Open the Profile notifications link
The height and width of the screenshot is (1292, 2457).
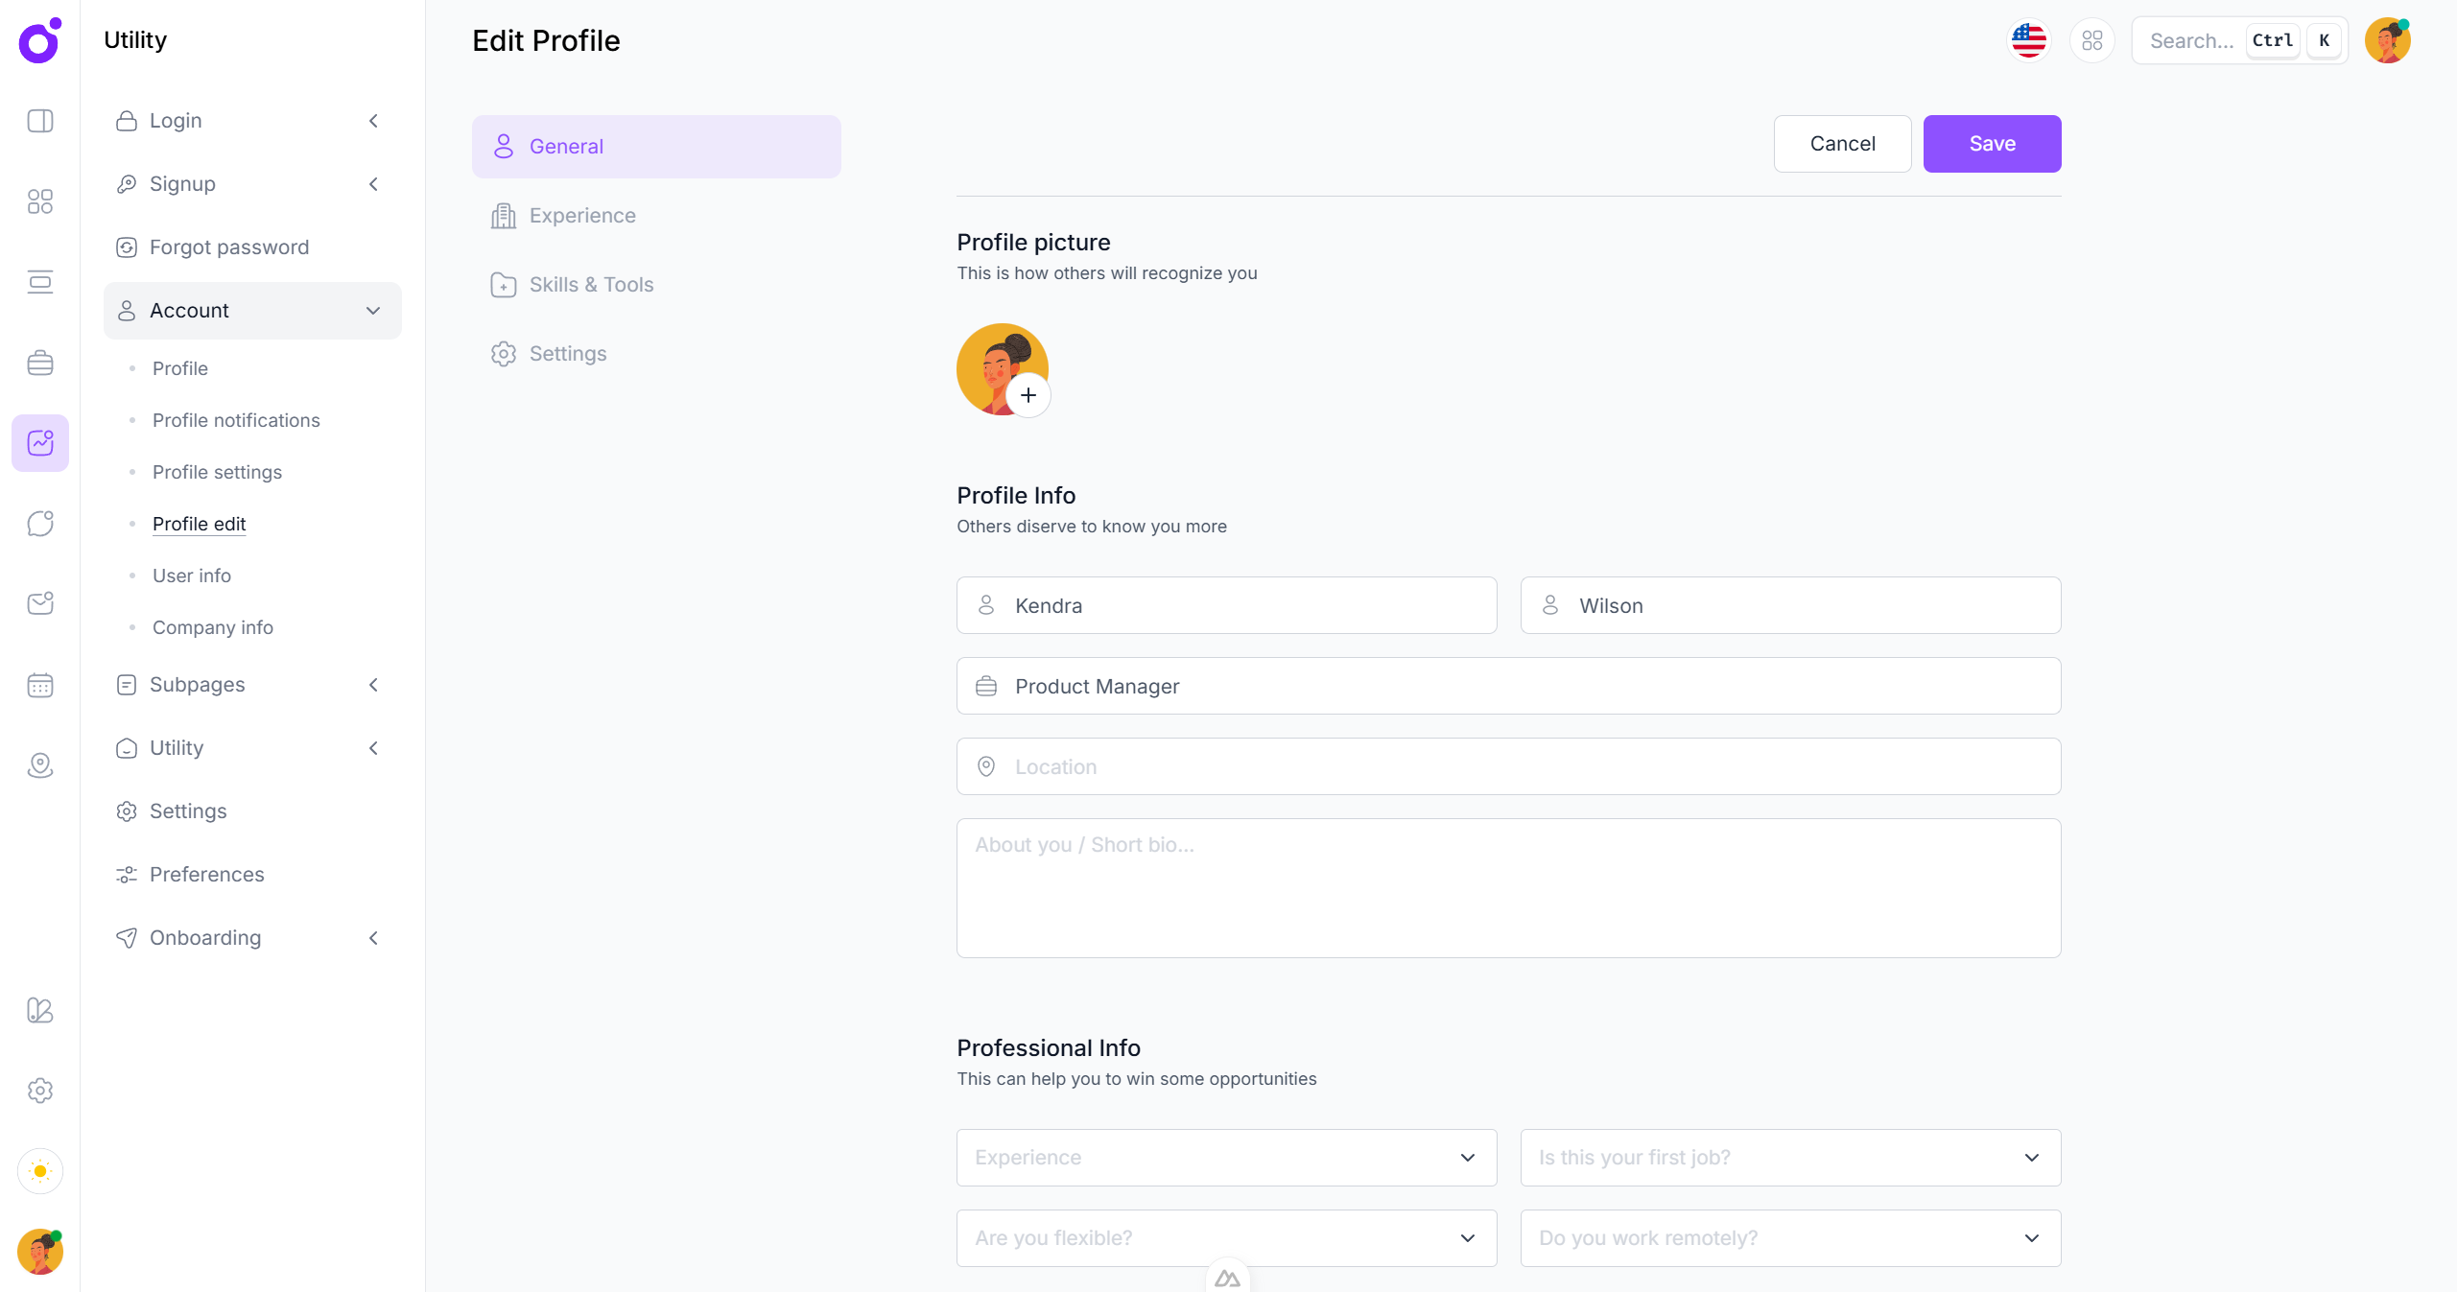pyautogui.click(x=236, y=420)
